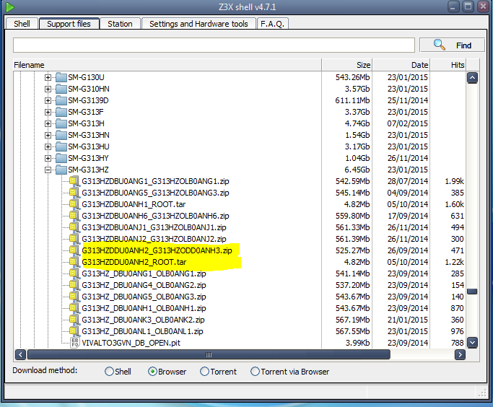Viewport: 493px width, 407px height.
Task: Open the Support files tab
Action: click(69, 24)
